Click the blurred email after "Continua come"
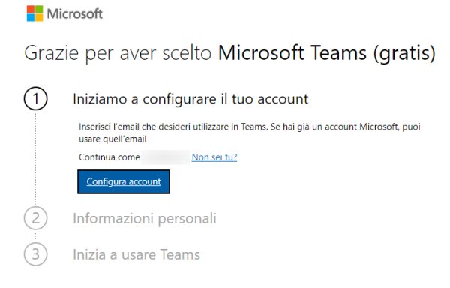 point(166,157)
